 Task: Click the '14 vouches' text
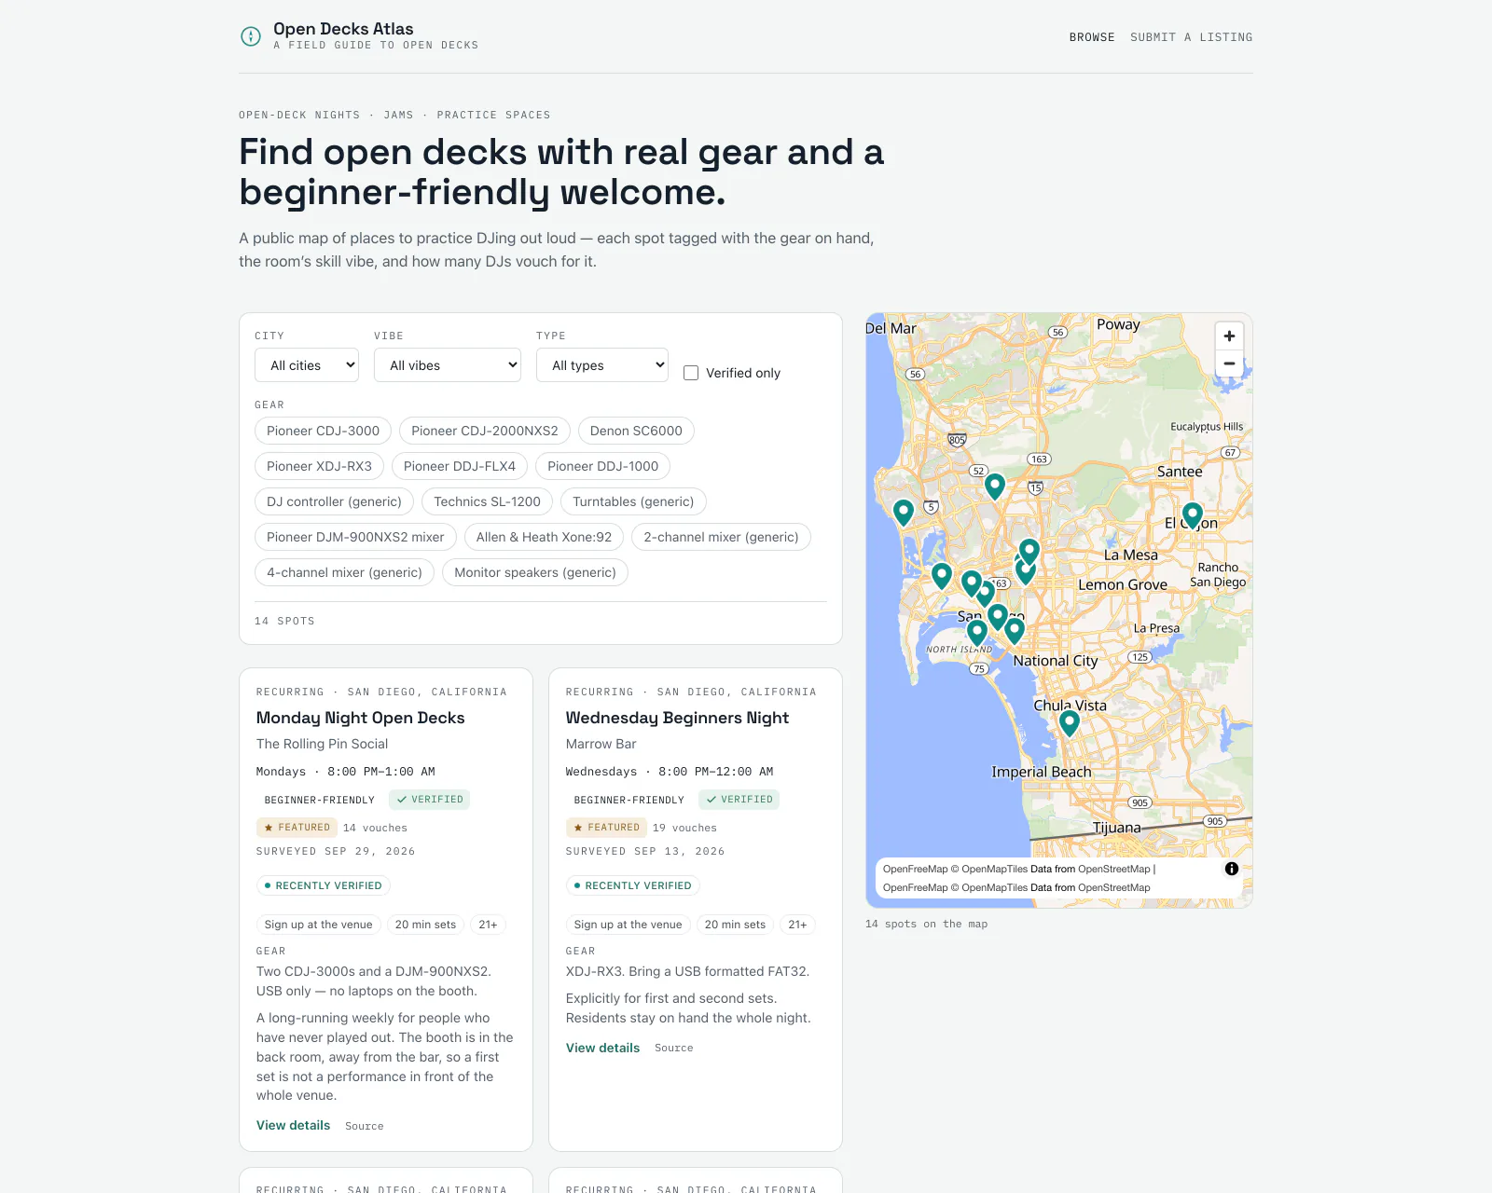tap(375, 828)
